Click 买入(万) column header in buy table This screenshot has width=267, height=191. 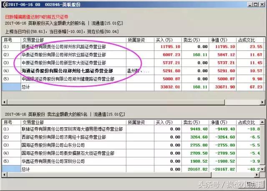click(168, 40)
